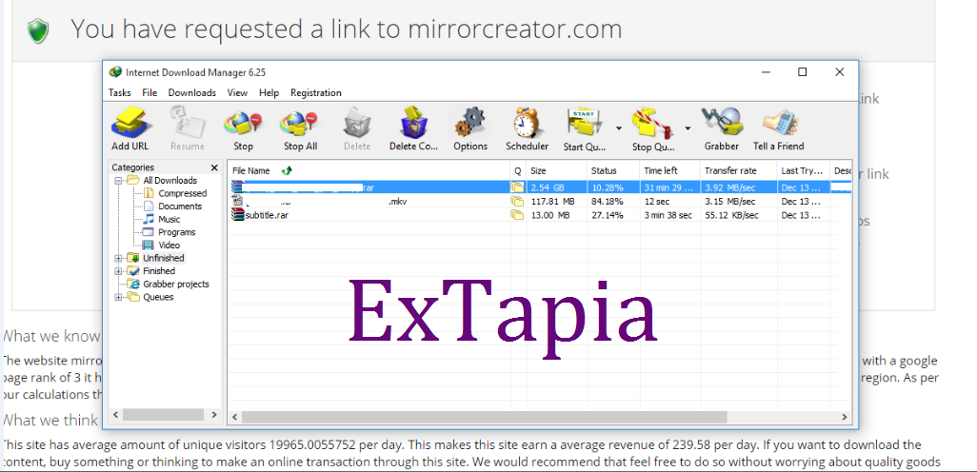Open the Tasks menu
977x472 pixels.
[120, 92]
